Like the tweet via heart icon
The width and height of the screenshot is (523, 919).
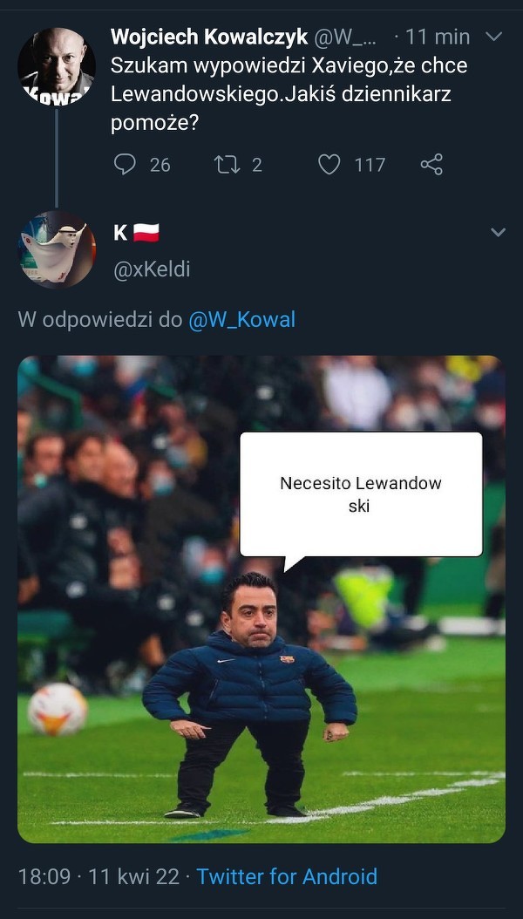[x=329, y=165]
